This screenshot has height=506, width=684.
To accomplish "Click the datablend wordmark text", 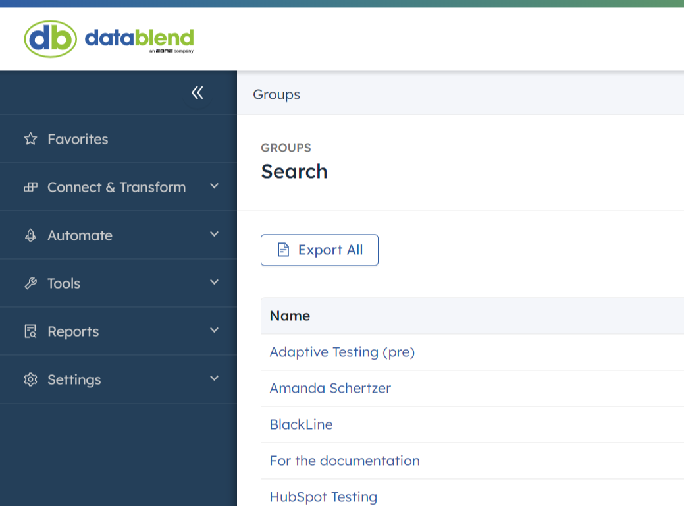I will pos(139,38).
